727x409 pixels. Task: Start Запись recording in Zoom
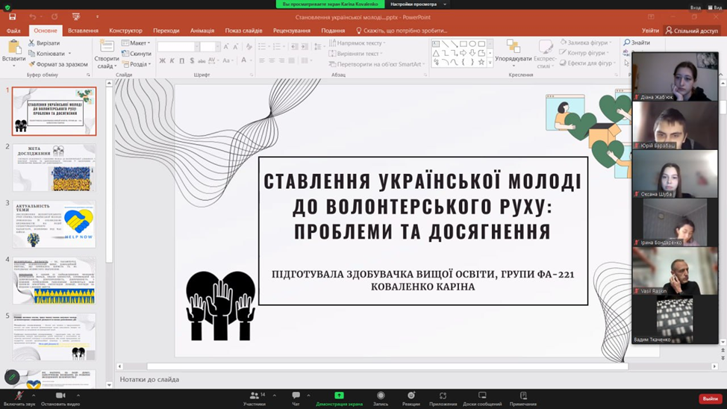(381, 396)
